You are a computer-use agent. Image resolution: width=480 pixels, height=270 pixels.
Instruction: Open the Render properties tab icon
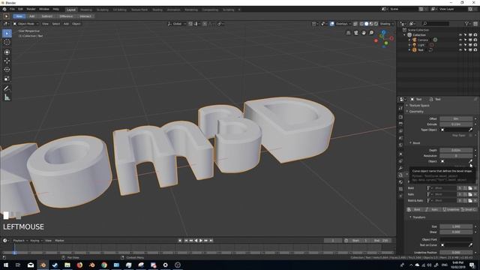tap(400, 117)
